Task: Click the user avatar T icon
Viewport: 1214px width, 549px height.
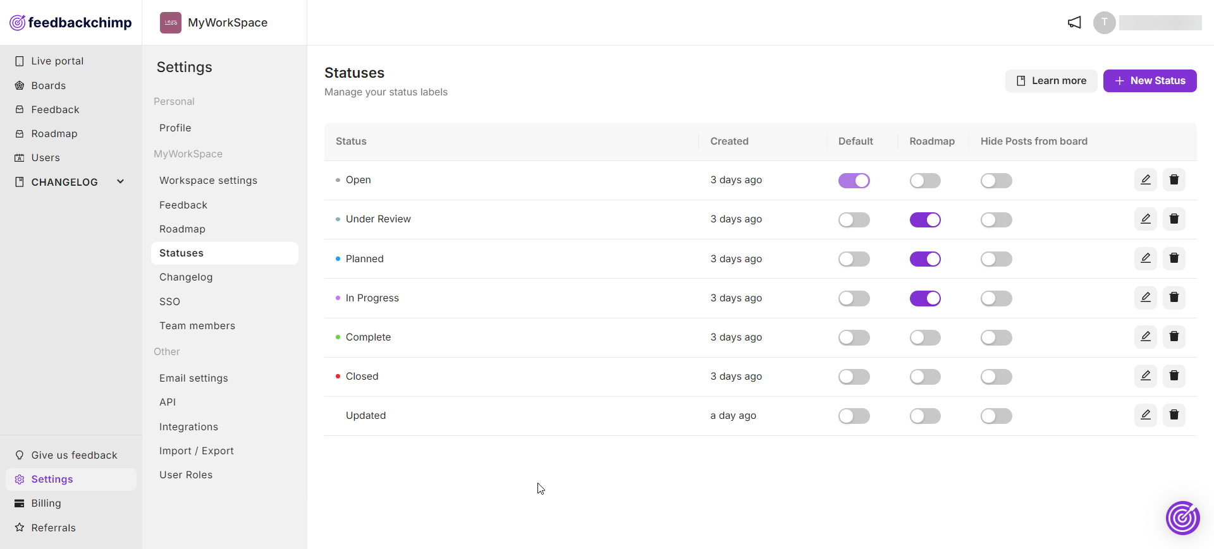Action: 1104,23
